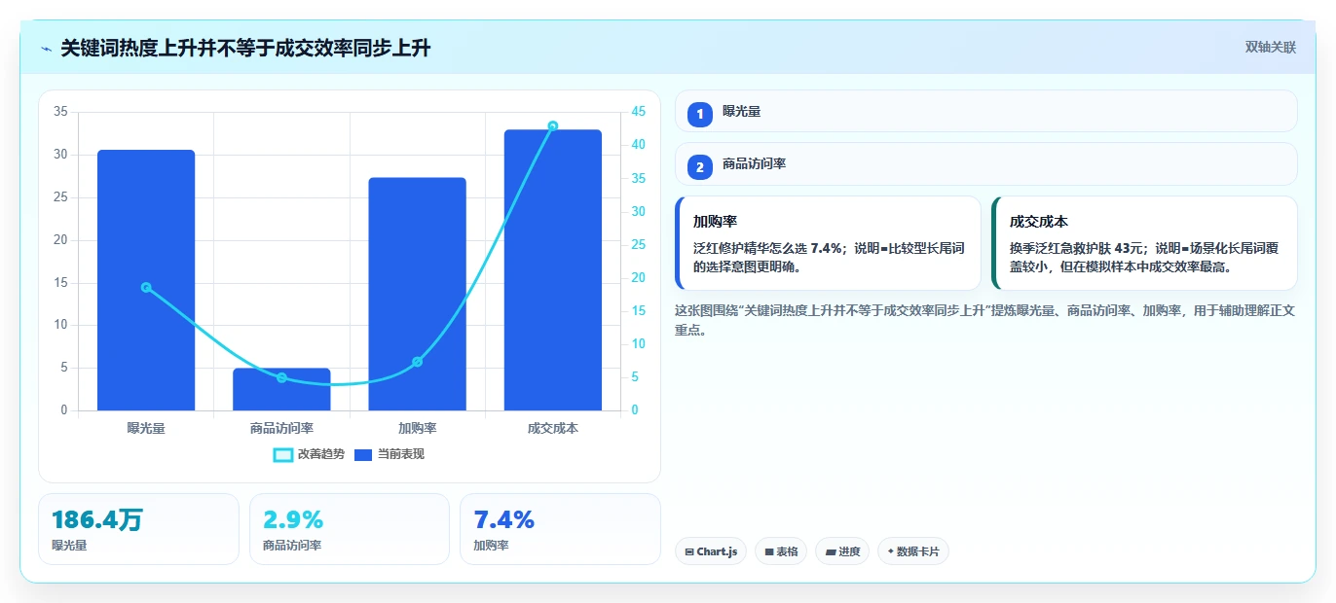The height and width of the screenshot is (603, 1336).
Task: Click right-axis value 45
Action: click(639, 112)
